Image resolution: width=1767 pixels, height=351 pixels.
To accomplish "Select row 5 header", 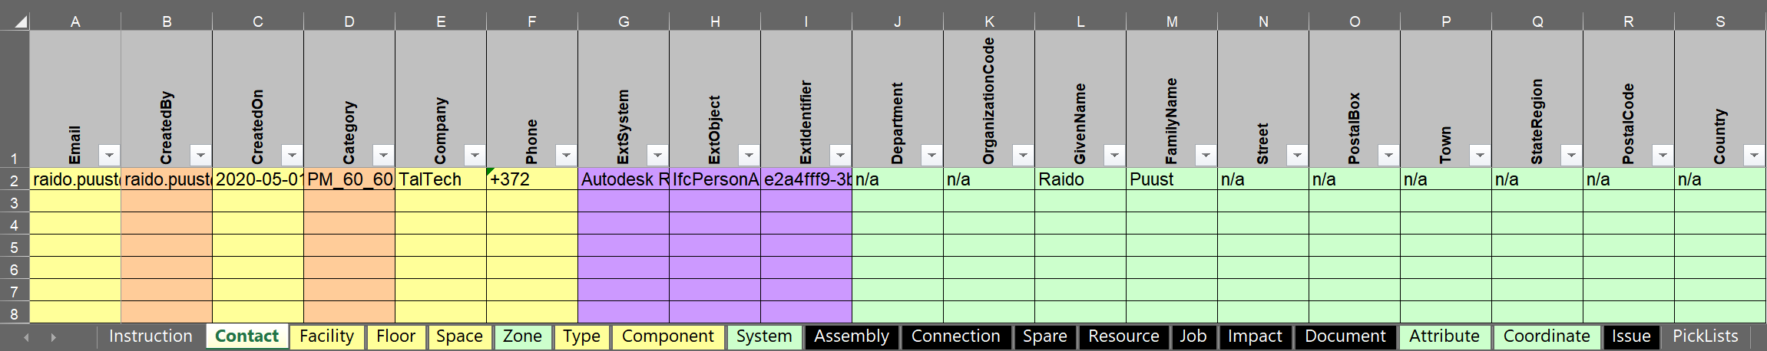I will pos(14,247).
